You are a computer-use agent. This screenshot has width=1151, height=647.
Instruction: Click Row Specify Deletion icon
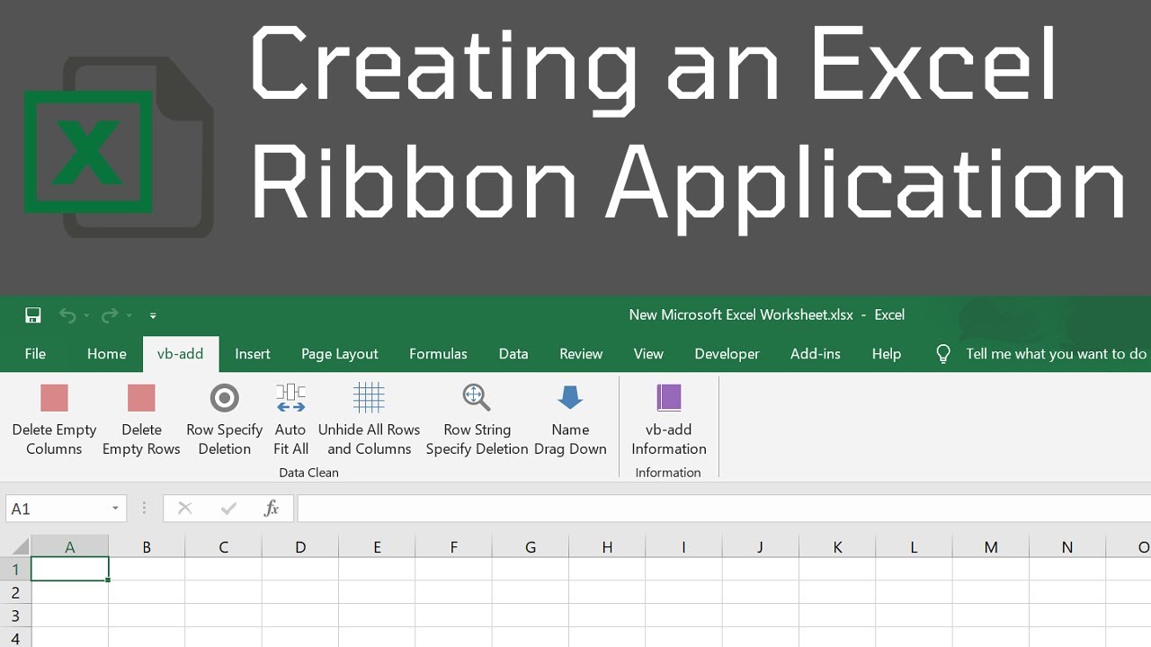point(224,397)
